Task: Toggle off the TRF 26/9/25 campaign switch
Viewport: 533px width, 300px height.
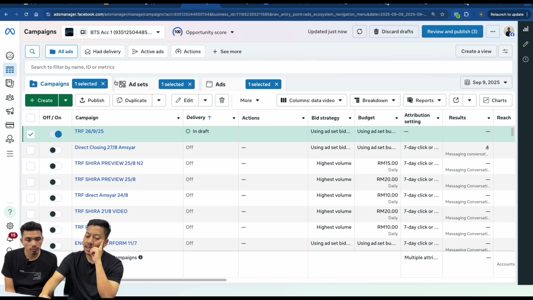Action: tap(56, 134)
